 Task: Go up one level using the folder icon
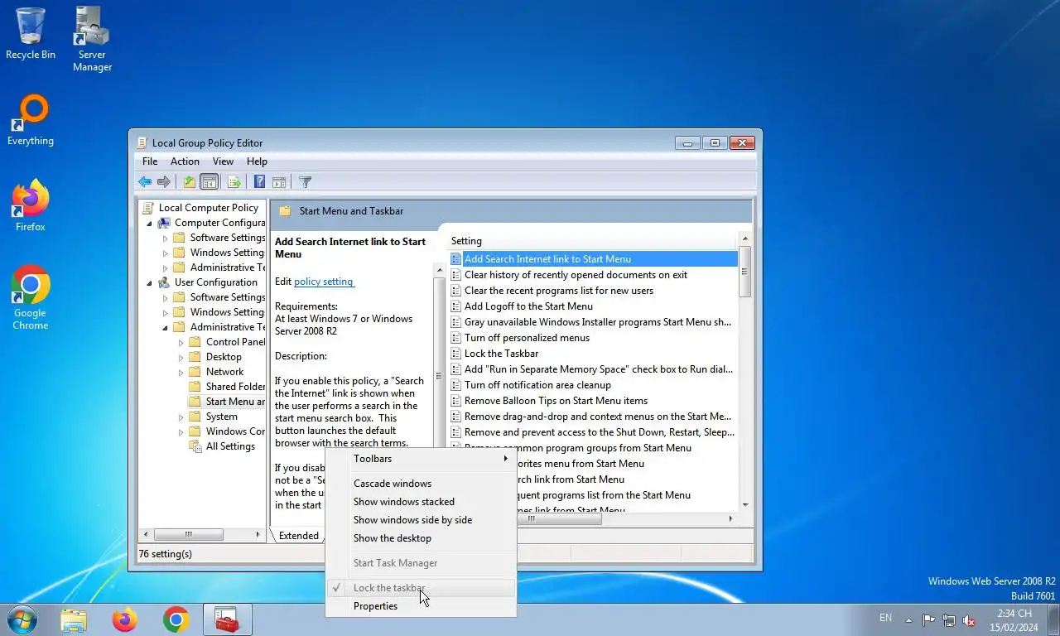click(190, 182)
